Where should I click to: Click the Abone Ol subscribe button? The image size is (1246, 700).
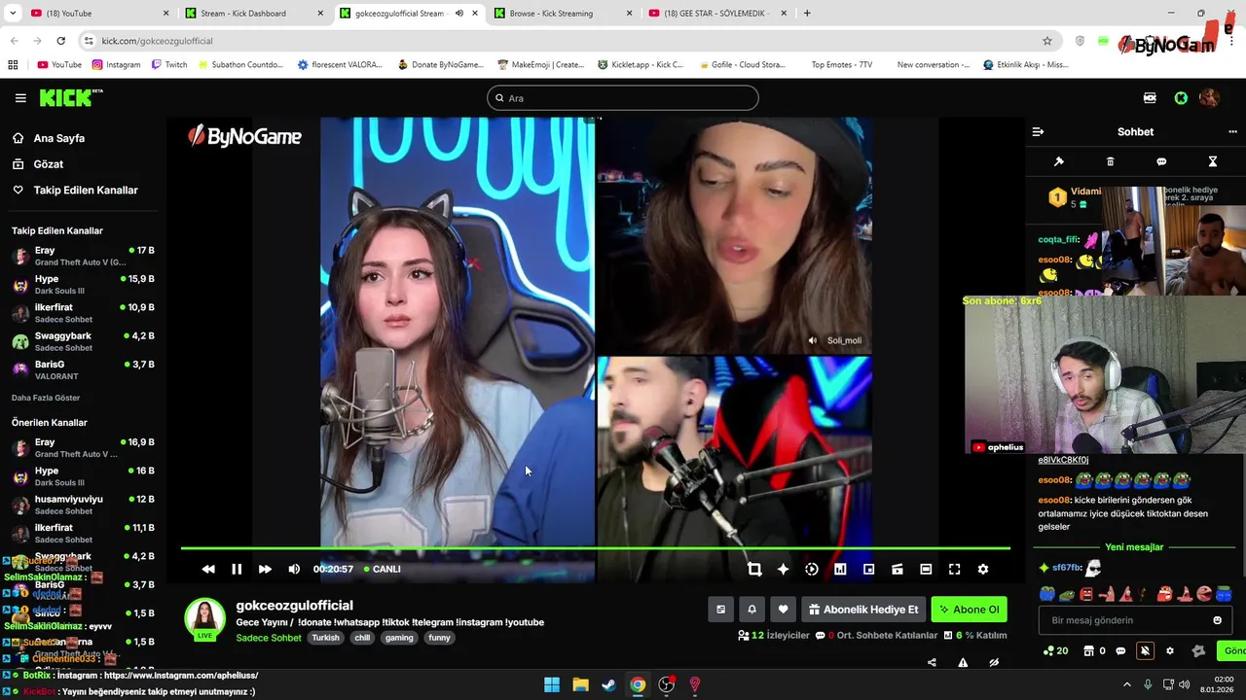[970, 610]
